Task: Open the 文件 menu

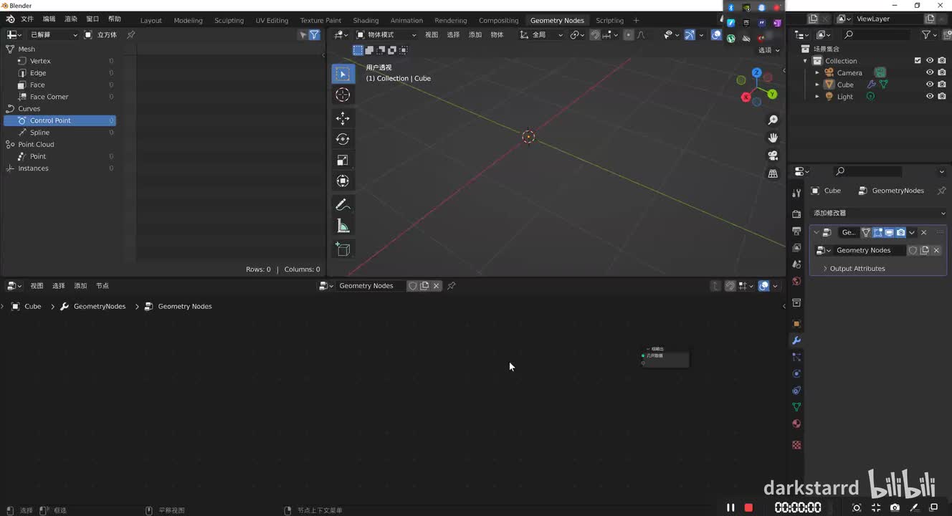Action: 27,19
